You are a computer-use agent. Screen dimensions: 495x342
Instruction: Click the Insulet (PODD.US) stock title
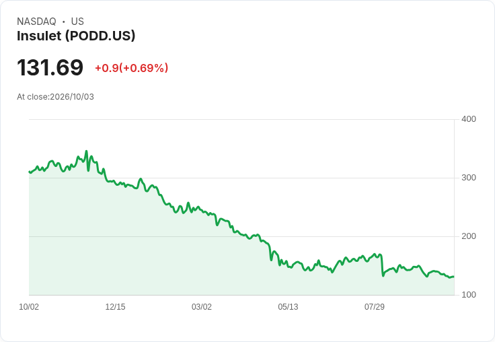[x=76, y=36]
